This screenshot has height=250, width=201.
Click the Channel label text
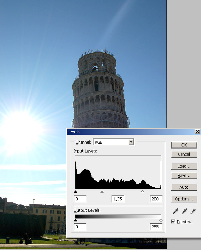click(x=83, y=142)
